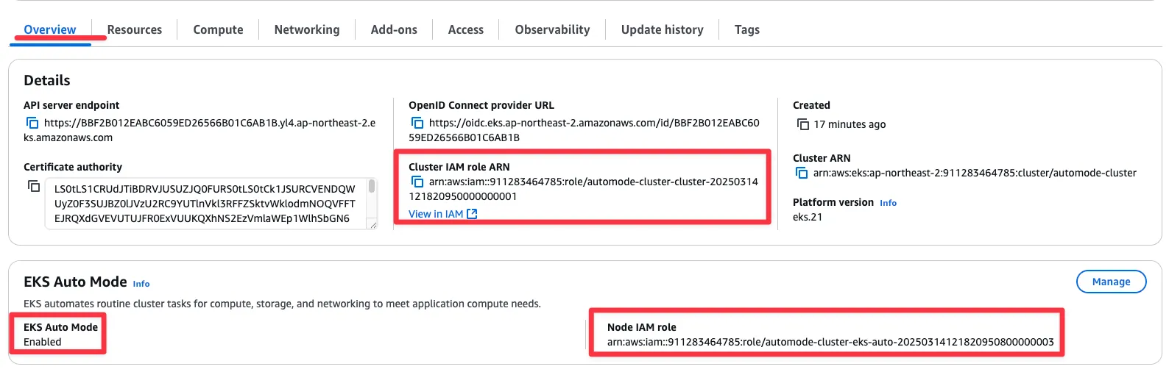Screen dimensions: 1169x372
Task: Open Info link beside EKS Auto Mode heading
Action: pos(141,284)
